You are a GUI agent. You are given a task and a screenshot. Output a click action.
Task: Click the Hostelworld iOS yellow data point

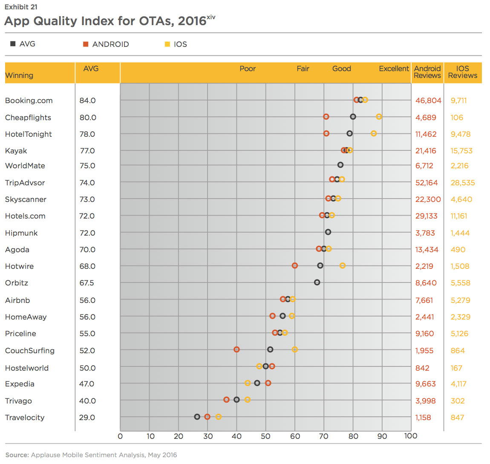pyautogui.click(x=259, y=366)
